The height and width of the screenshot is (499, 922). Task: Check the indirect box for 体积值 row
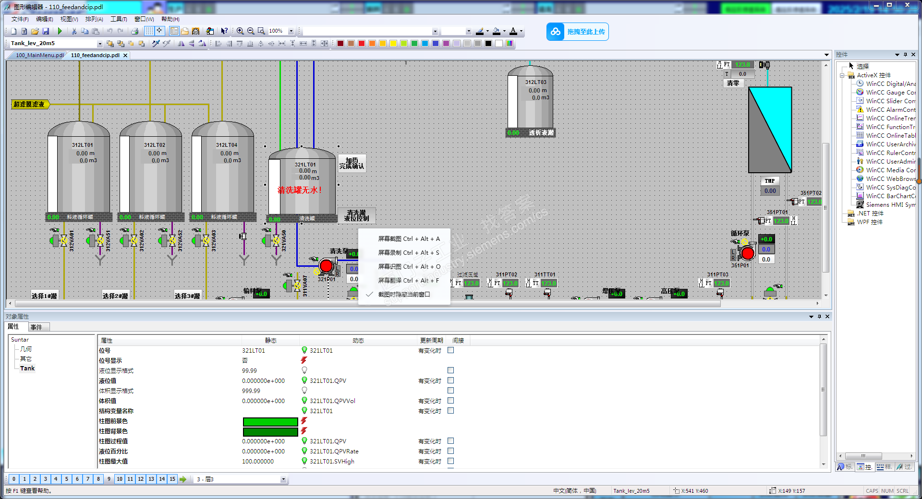click(450, 401)
